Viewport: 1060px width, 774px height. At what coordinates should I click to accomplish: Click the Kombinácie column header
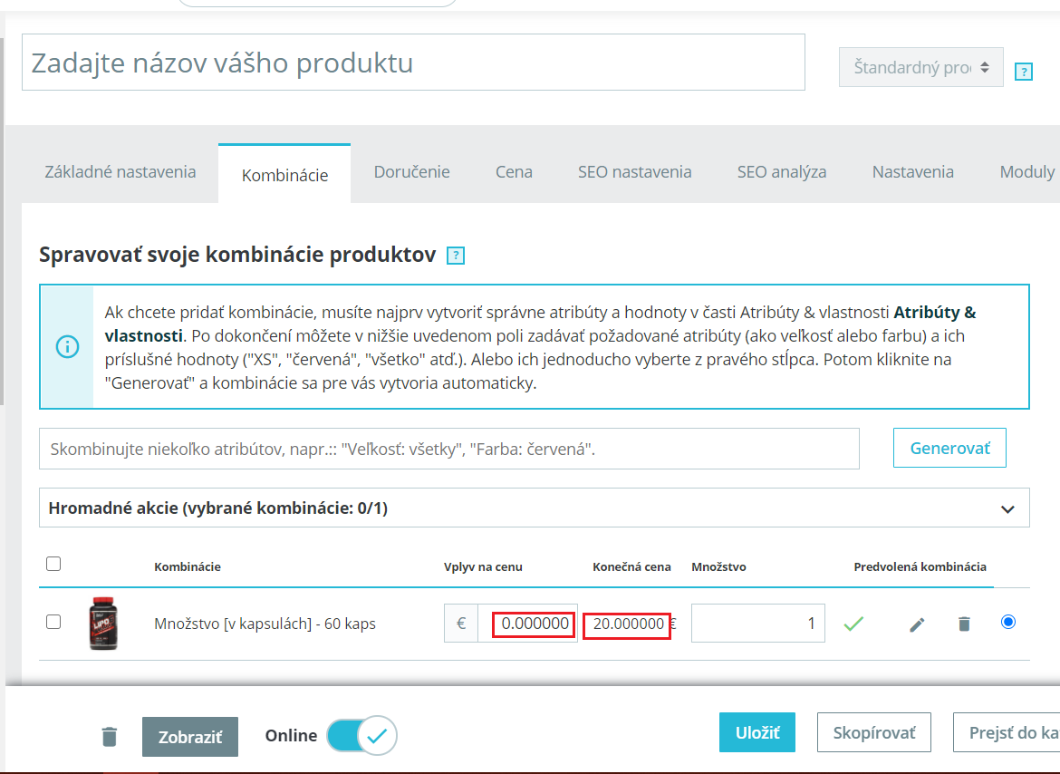coord(188,566)
